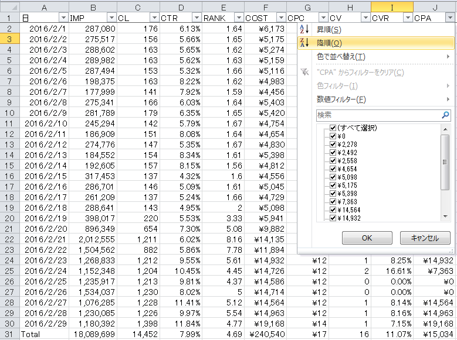Open the 日 column filter dropdown
457x340 pixels.
tap(63, 18)
